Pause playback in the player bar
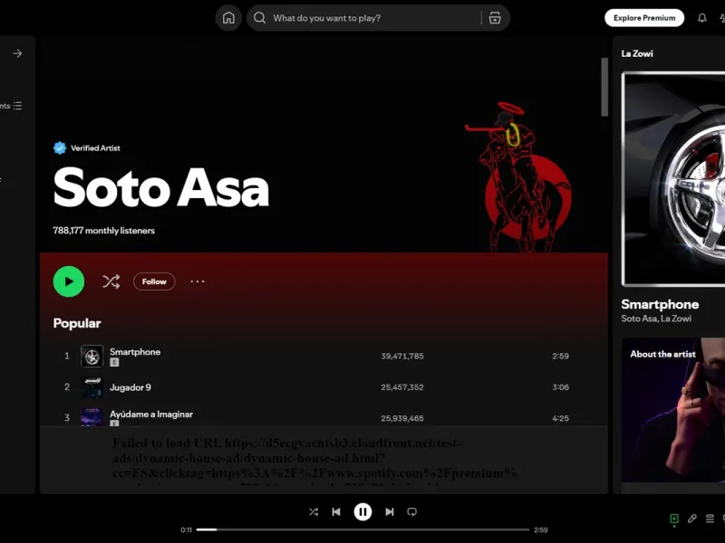The width and height of the screenshot is (725, 543). point(363,511)
